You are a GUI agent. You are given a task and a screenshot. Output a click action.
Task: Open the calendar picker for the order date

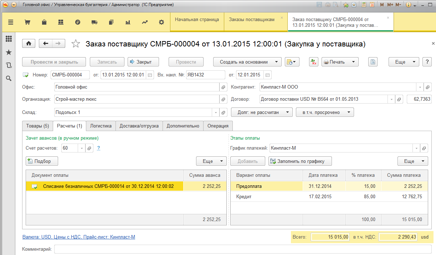click(x=150, y=75)
